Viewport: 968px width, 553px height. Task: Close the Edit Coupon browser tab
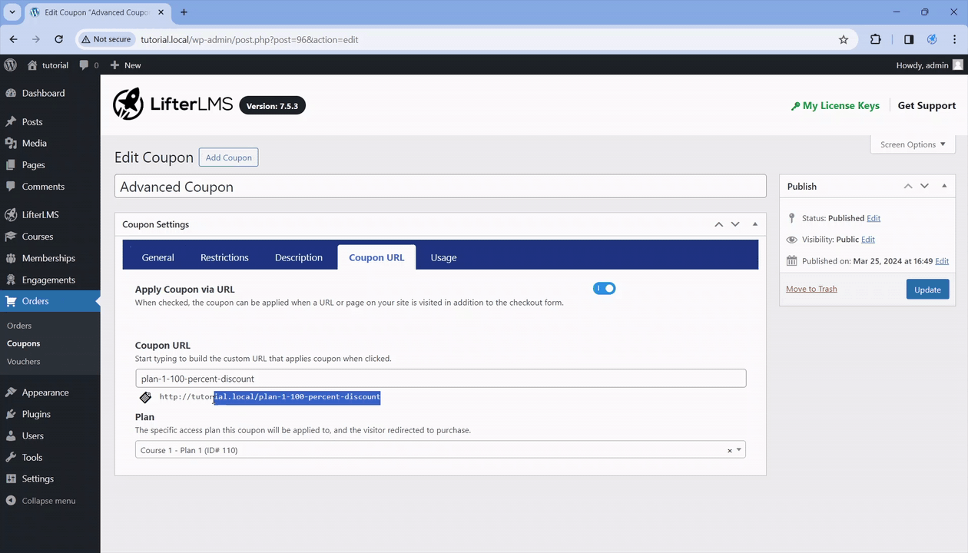pyautogui.click(x=163, y=12)
